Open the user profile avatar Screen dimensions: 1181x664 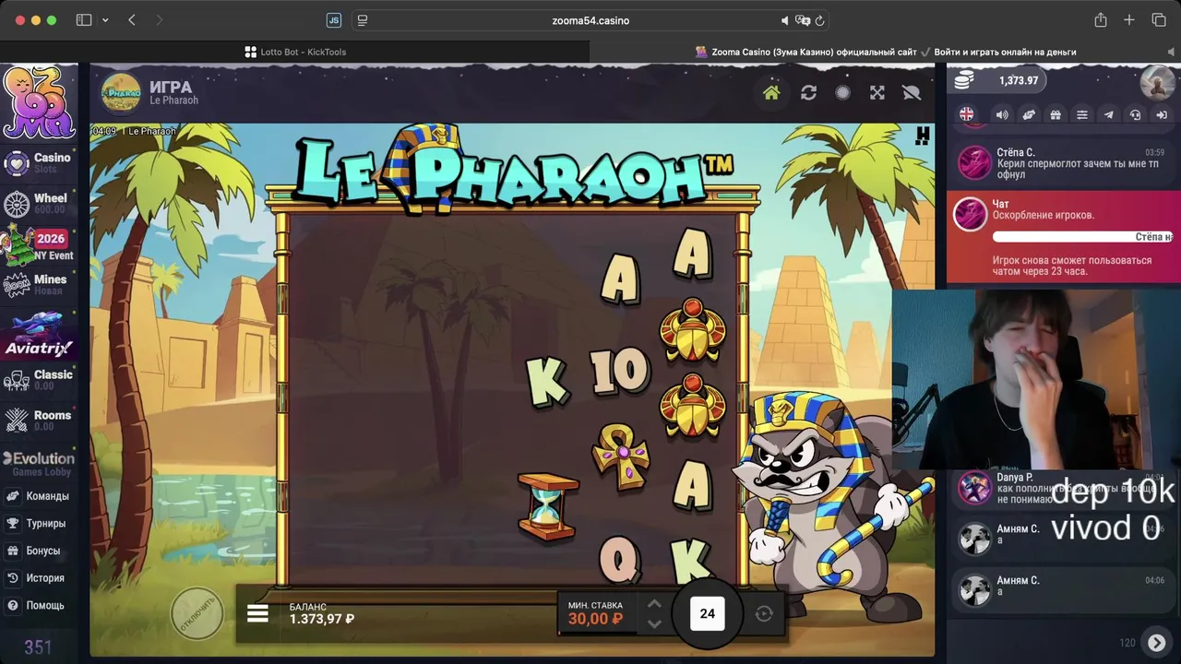click(x=1157, y=81)
